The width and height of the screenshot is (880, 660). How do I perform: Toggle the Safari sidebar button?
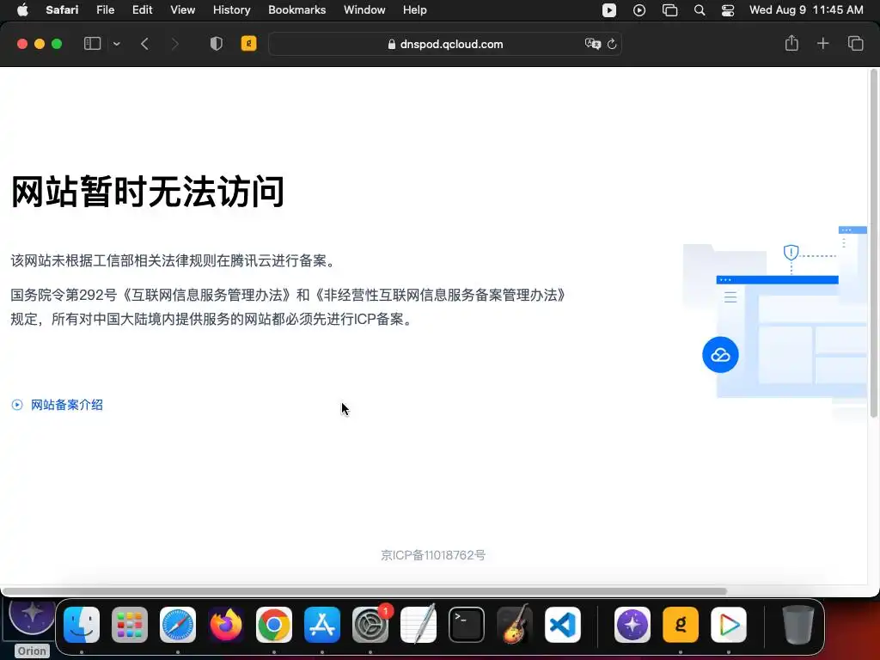tap(92, 44)
